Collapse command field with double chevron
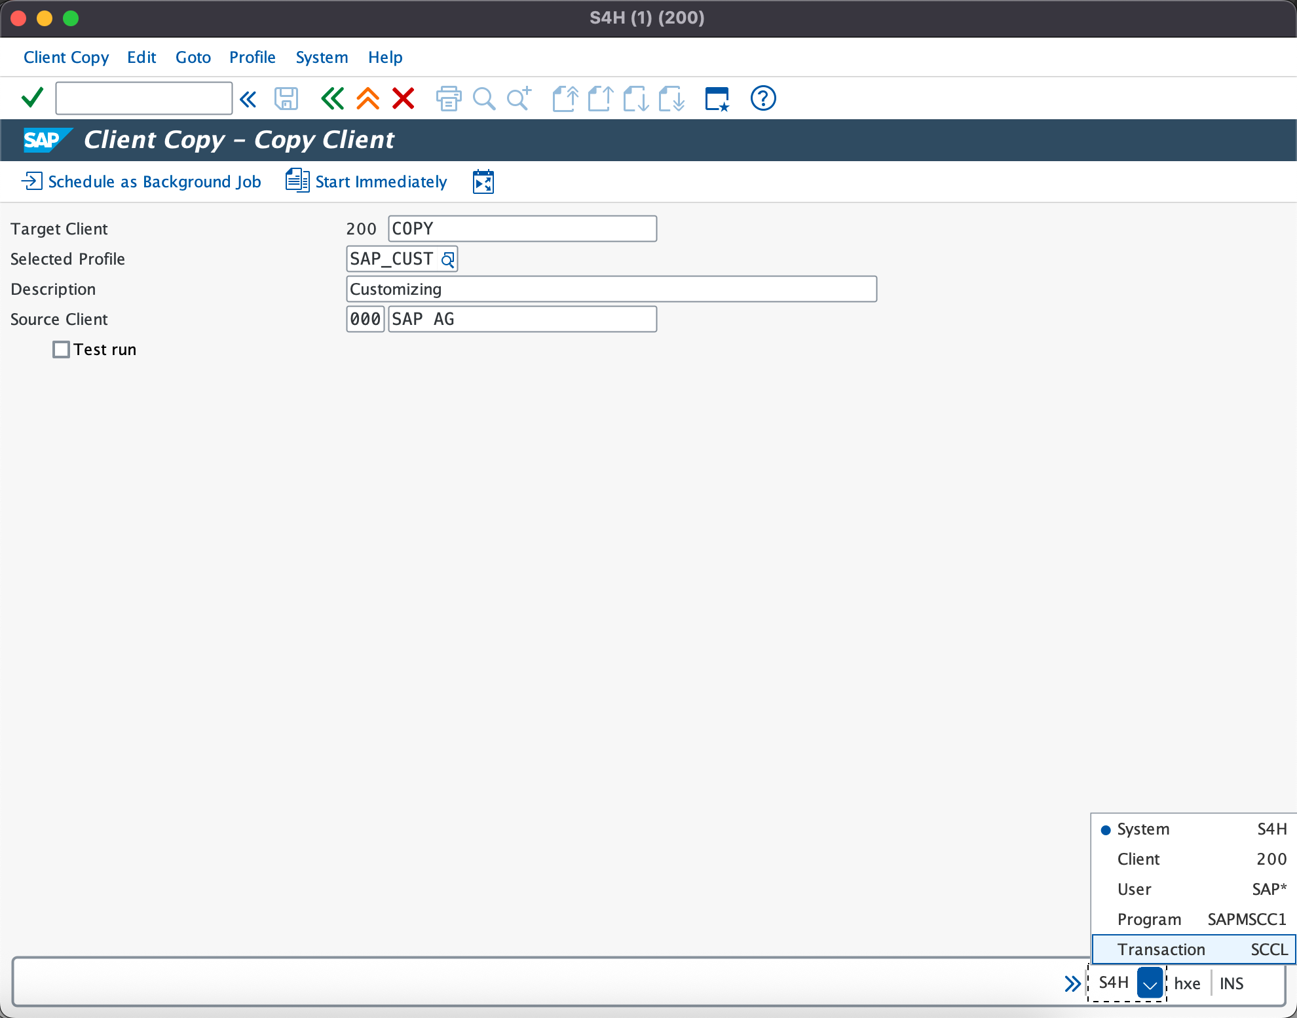 pos(248,99)
